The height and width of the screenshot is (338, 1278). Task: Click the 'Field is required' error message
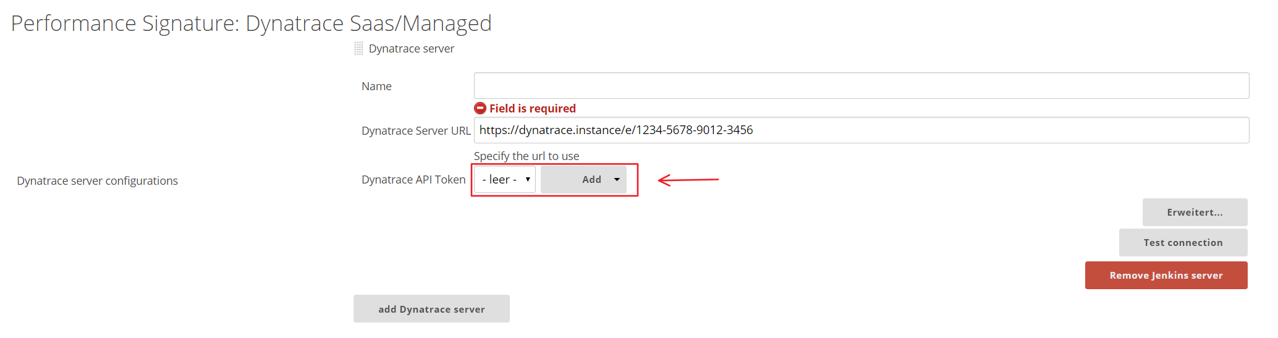pos(532,109)
